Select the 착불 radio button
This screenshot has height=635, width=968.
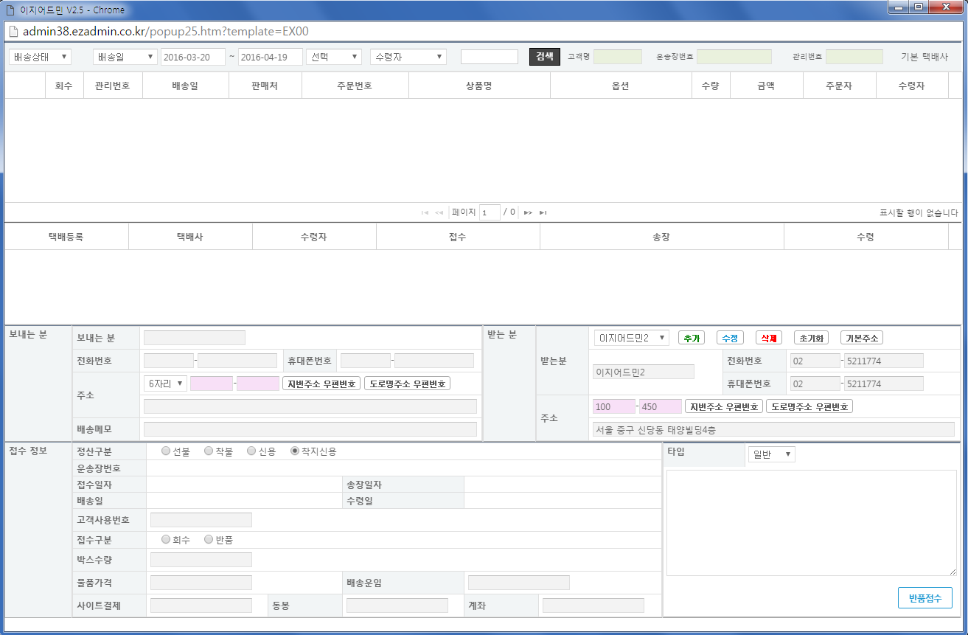(x=209, y=451)
